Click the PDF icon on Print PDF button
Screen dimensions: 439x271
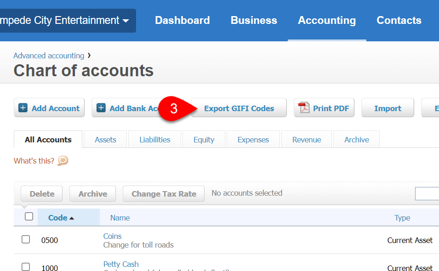pos(303,107)
